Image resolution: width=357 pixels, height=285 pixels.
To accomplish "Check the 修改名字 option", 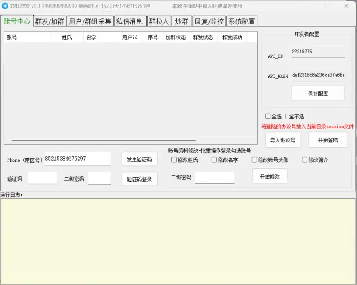I will (x=214, y=160).
